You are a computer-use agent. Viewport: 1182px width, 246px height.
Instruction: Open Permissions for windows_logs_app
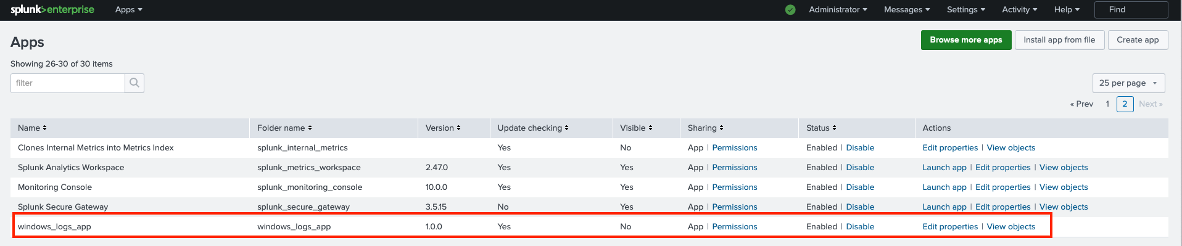click(x=734, y=226)
